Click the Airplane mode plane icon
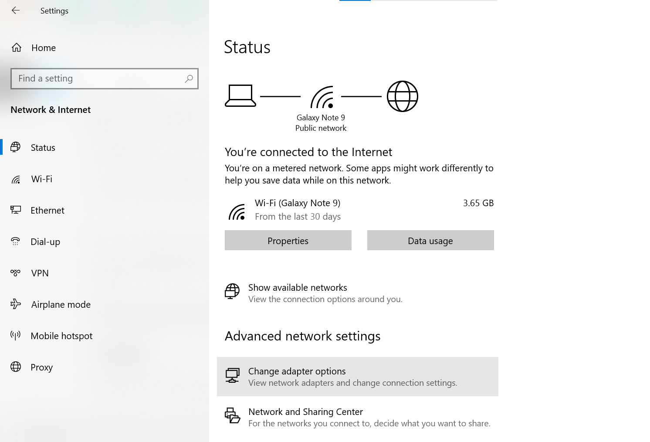 pos(16,304)
